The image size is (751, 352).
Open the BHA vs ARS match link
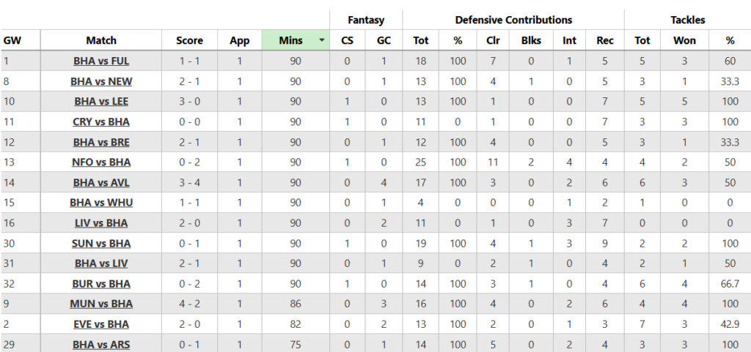(101, 343)
